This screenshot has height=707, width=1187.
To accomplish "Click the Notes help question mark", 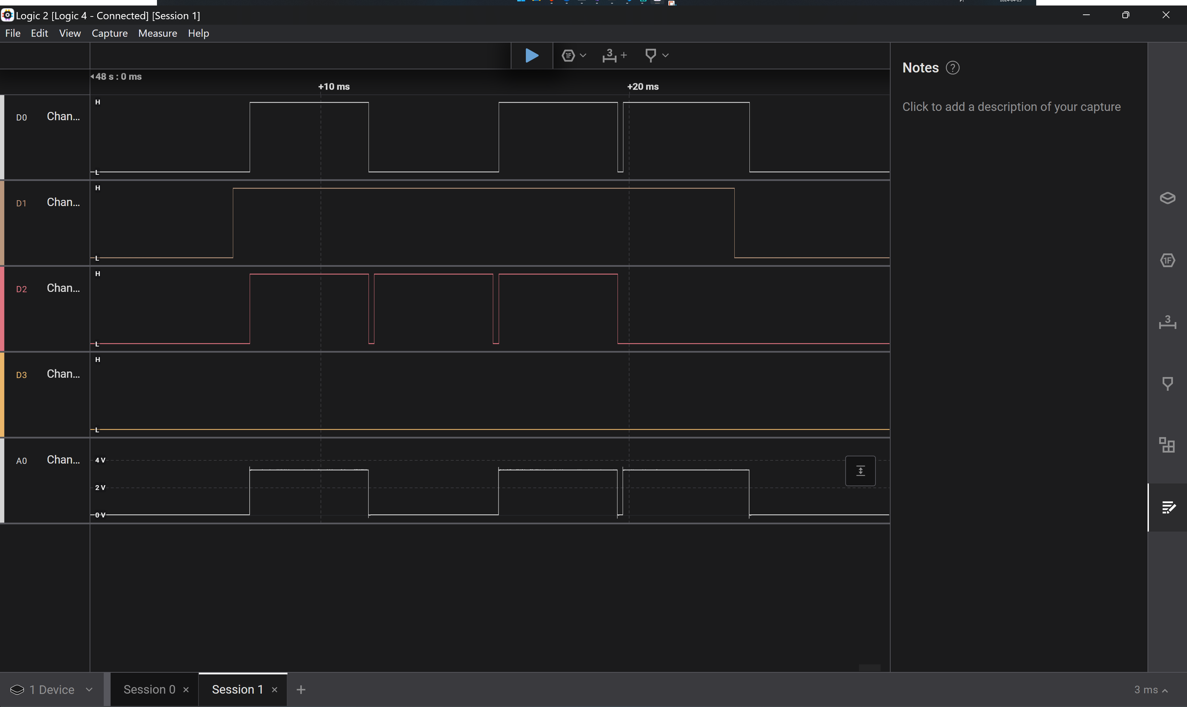I will coord(952,68).
